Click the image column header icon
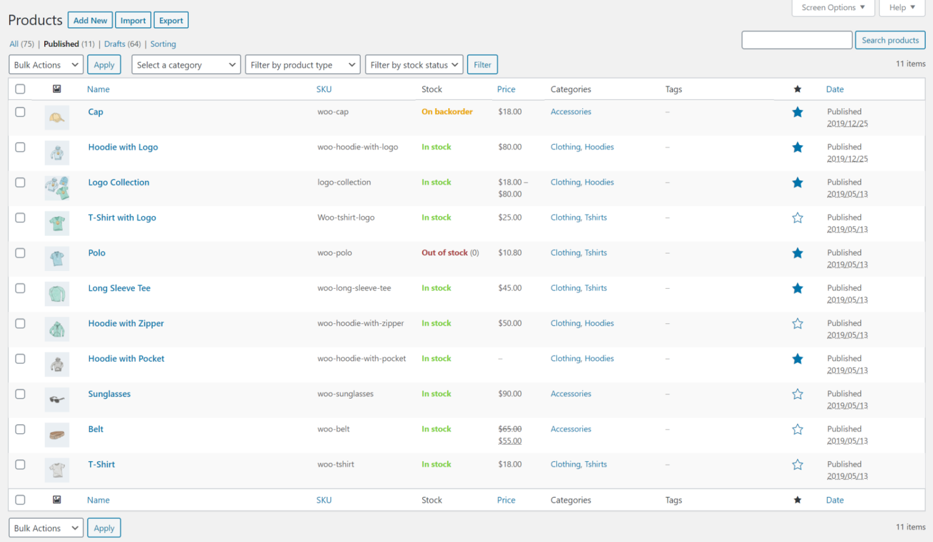Image resolution: width=933 pixels, height=542 pixels. (x=57, y=89)
